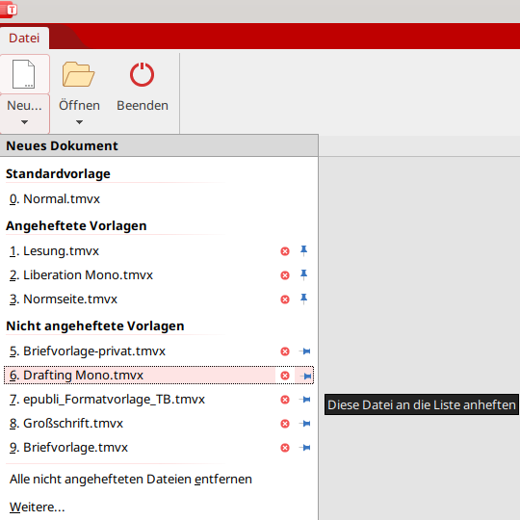The height and width of the screenshot is (520, 520).
Task: Pin Briefvorlage.tmvx to the list
Action: (304, 448)
